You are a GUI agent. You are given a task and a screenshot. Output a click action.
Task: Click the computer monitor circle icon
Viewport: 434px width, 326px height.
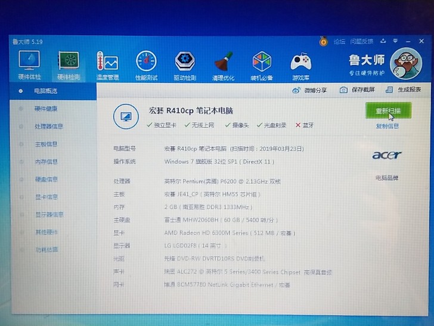tap(126, 116)
